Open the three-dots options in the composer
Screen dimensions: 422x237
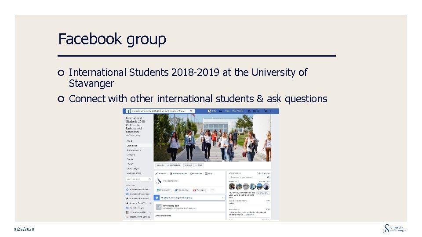tap(212, 190)
